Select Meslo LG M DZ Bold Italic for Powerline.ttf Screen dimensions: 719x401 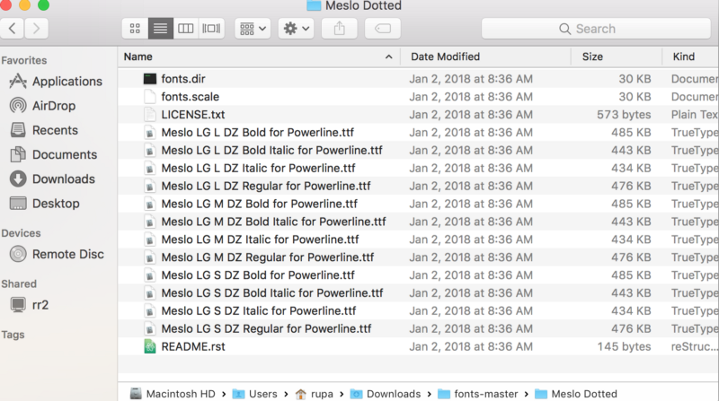(x=274, y=222)
